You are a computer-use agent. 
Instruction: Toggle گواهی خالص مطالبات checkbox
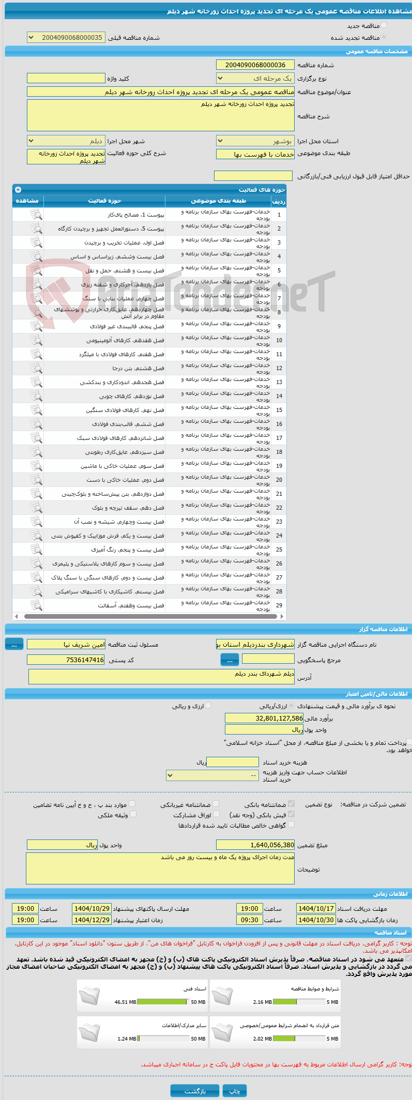(292, 824)
